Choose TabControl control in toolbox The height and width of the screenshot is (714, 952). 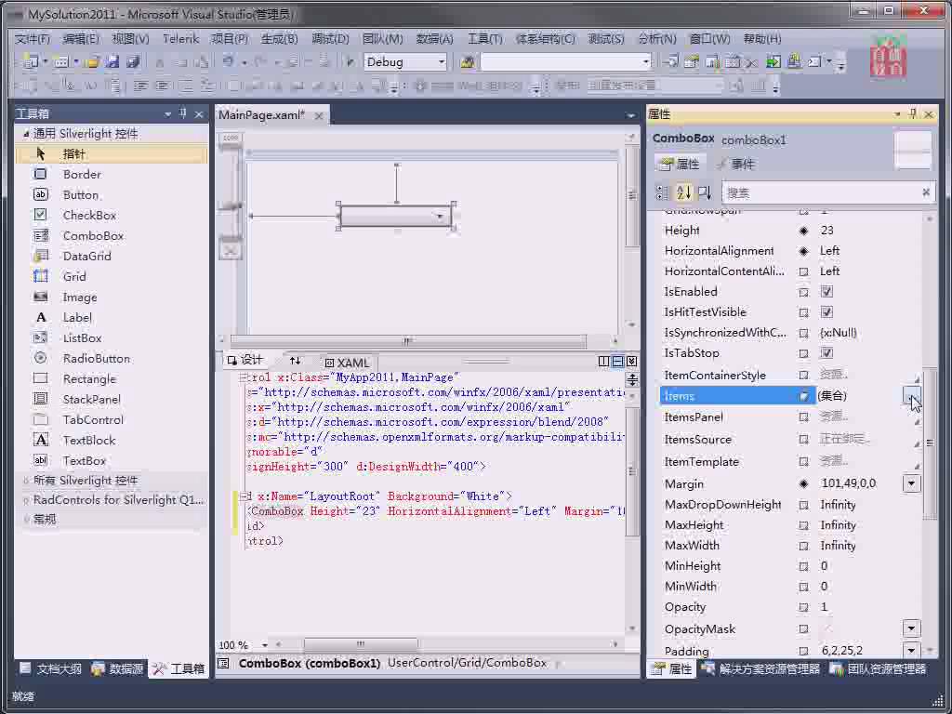point(112,419)
